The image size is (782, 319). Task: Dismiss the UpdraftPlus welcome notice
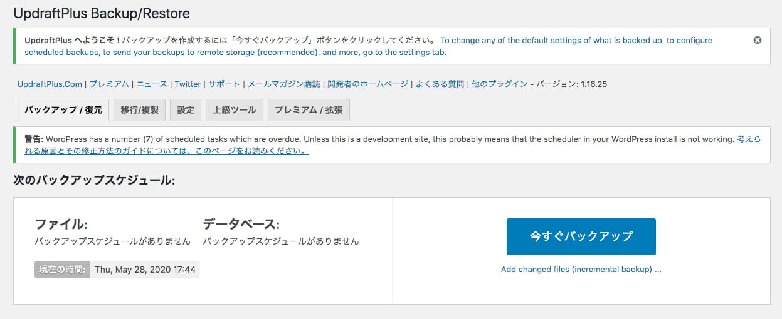pos(757,40)
